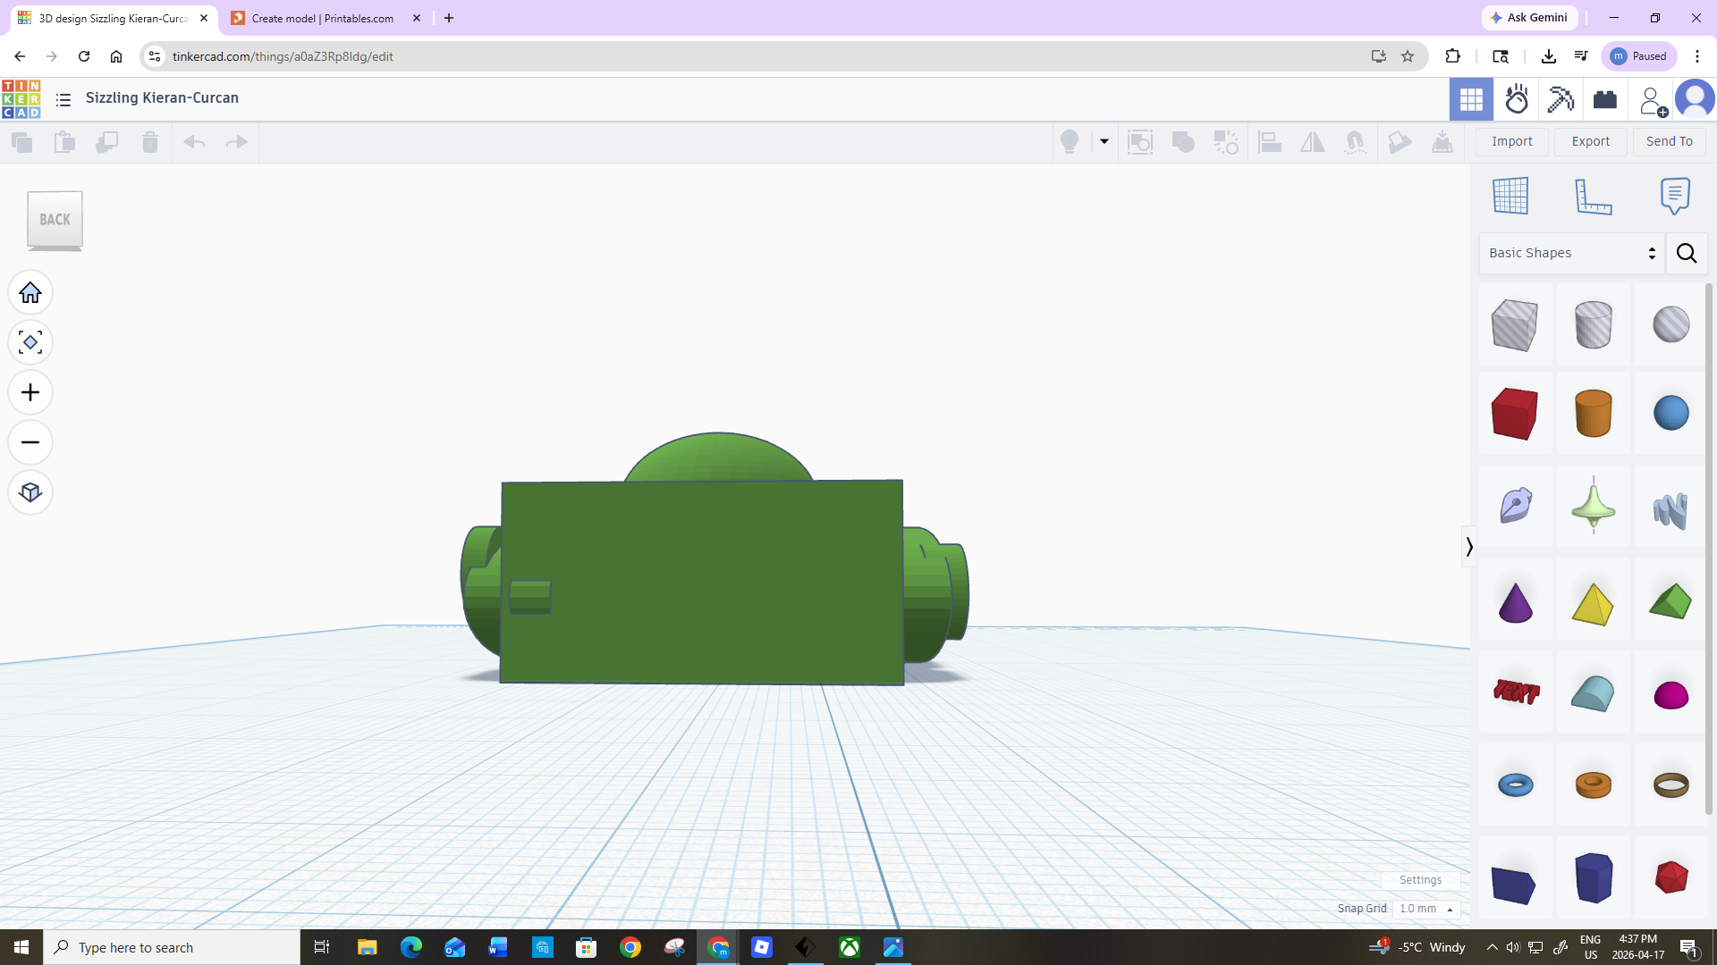Add the red Text shape

(1516, 692)
